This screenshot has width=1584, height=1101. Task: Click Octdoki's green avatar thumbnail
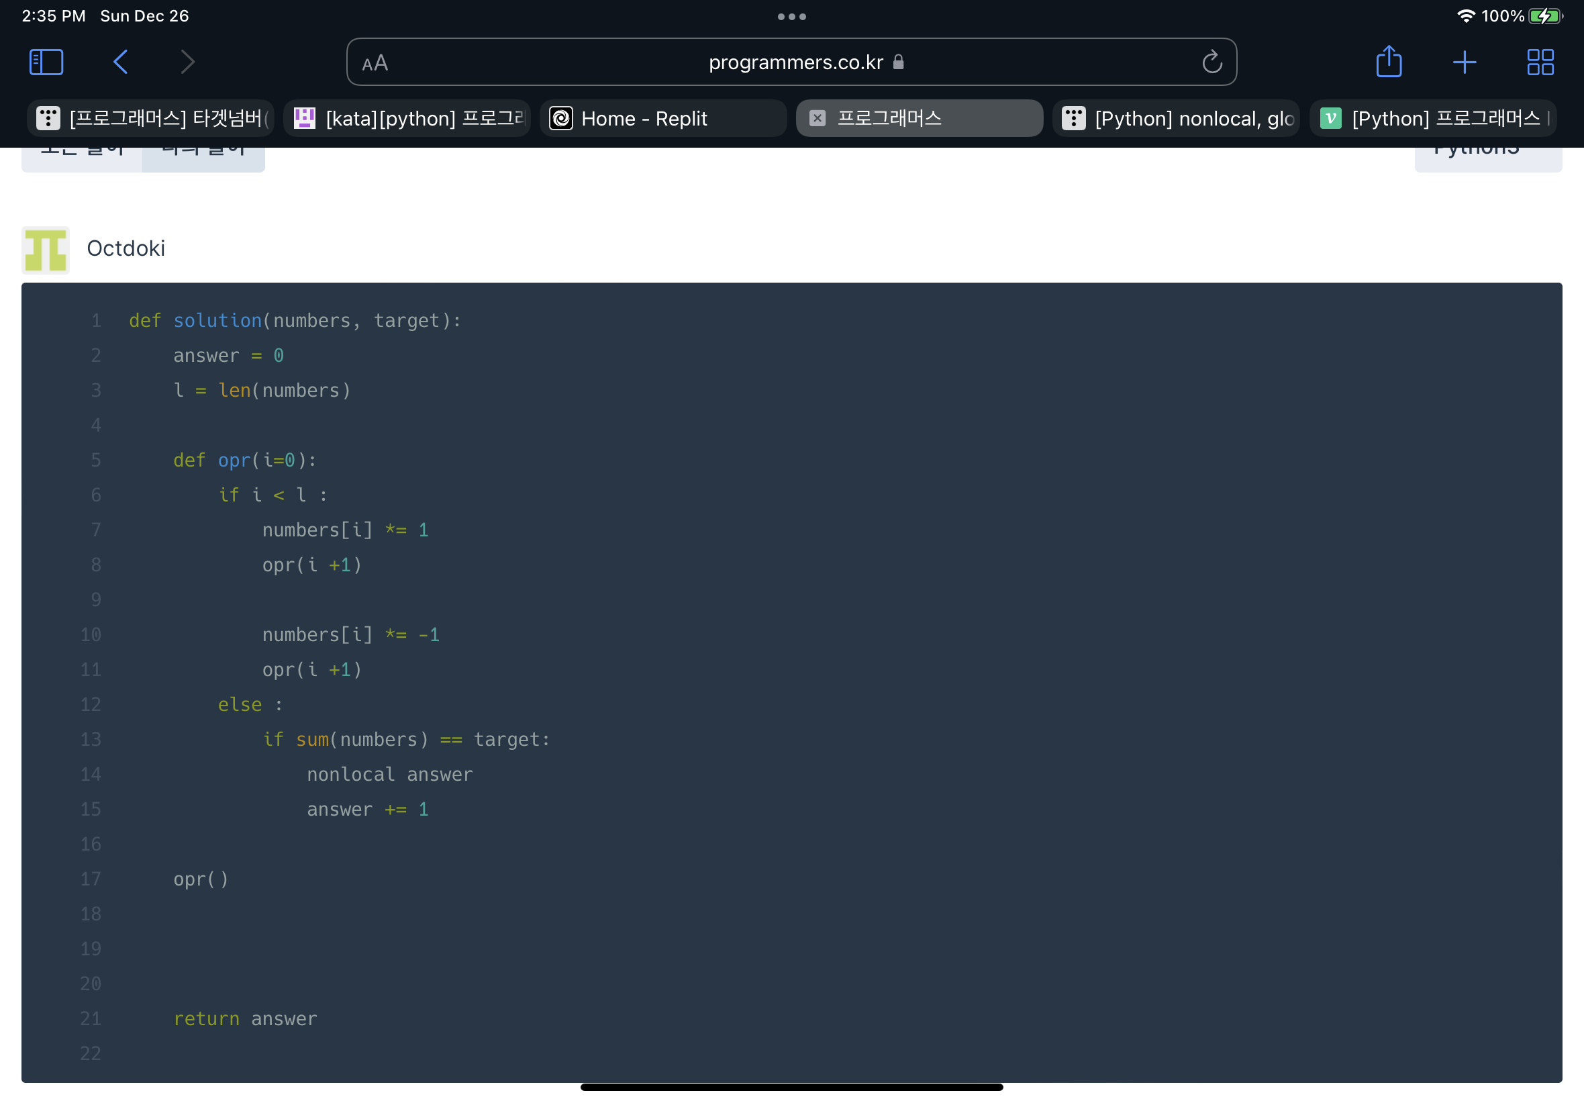tap(46, 250)
